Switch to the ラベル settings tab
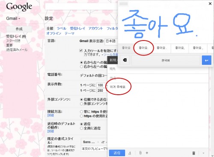 tap(62, 29)
